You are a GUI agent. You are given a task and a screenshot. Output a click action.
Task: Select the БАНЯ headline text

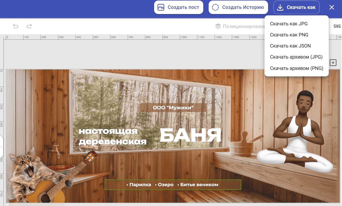pos(190,135)
